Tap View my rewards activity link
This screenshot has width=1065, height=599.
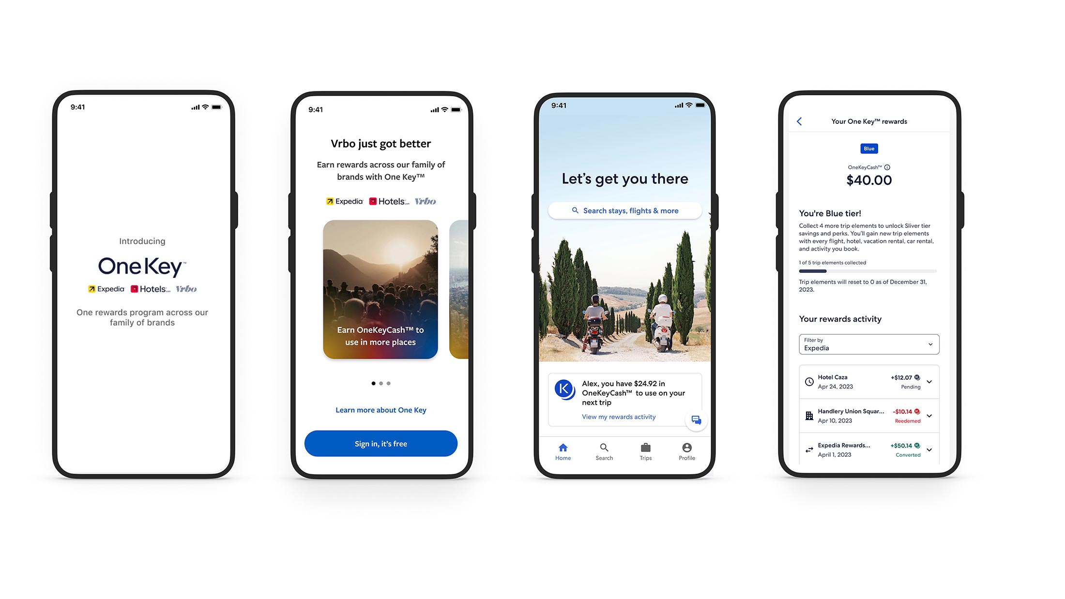(x=618, y=417)
